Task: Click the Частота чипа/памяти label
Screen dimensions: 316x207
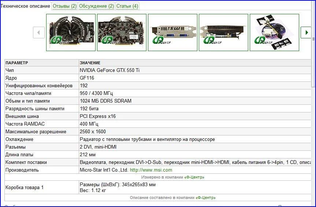Action: [29, 93]
